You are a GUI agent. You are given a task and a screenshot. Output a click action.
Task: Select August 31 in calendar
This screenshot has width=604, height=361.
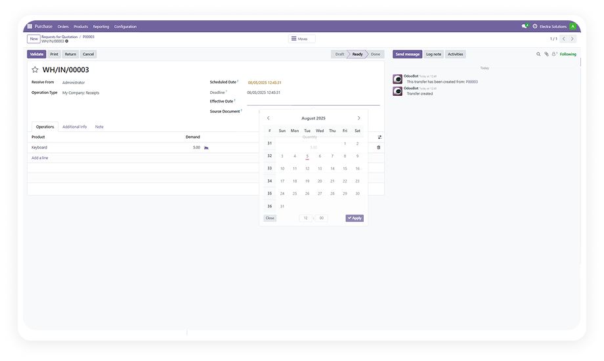point(282,207)
